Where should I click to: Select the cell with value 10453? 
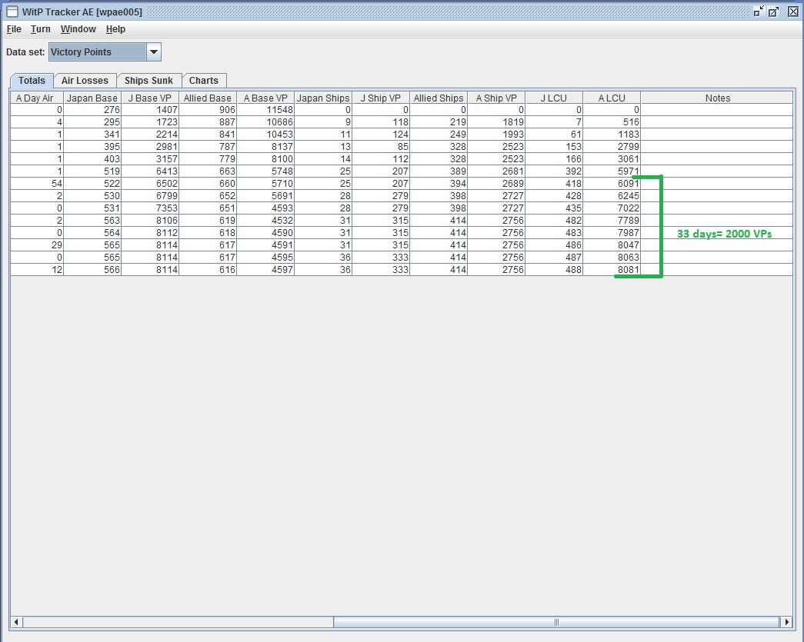pyautogui.click(x=265, y=135)
